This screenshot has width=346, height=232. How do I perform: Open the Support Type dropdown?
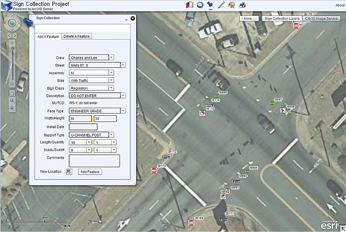point(111,134)
